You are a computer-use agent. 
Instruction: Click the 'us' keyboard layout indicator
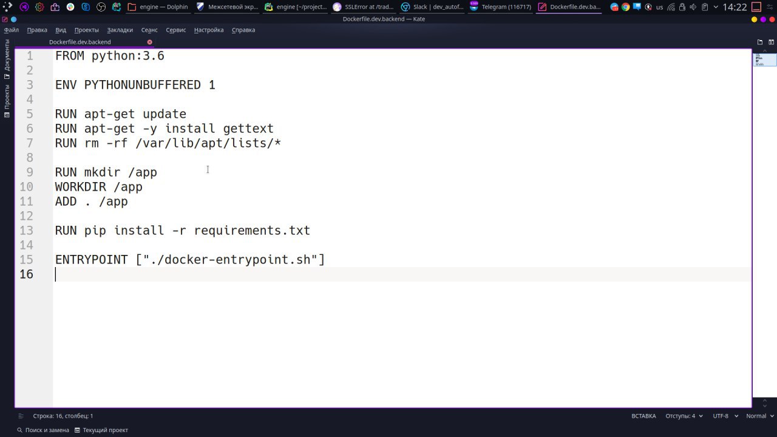point(659,7)
